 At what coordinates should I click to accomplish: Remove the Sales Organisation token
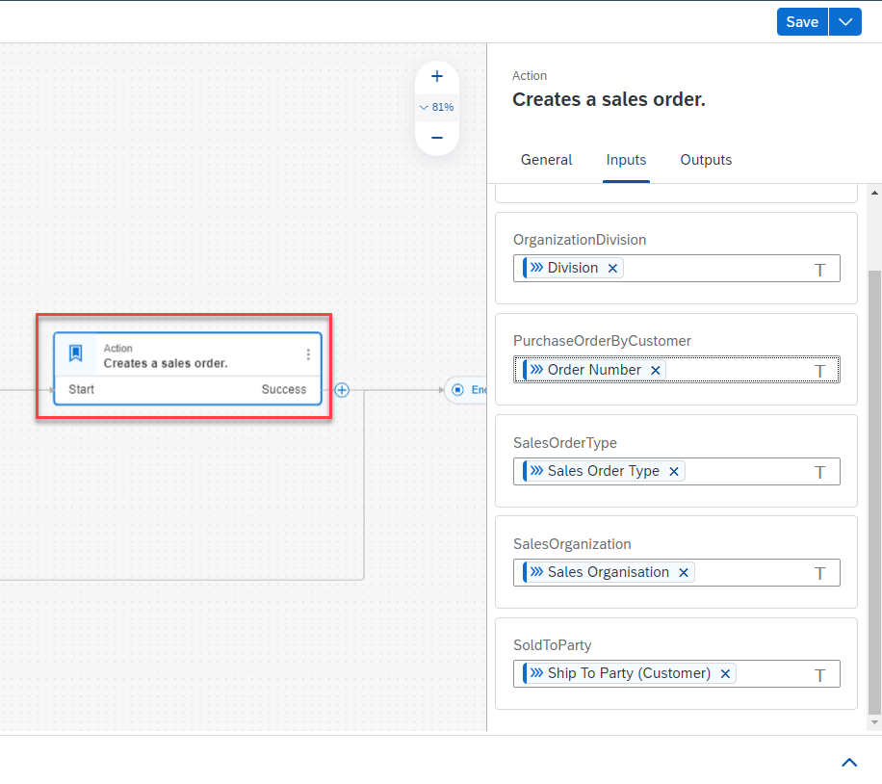(684, 572)
